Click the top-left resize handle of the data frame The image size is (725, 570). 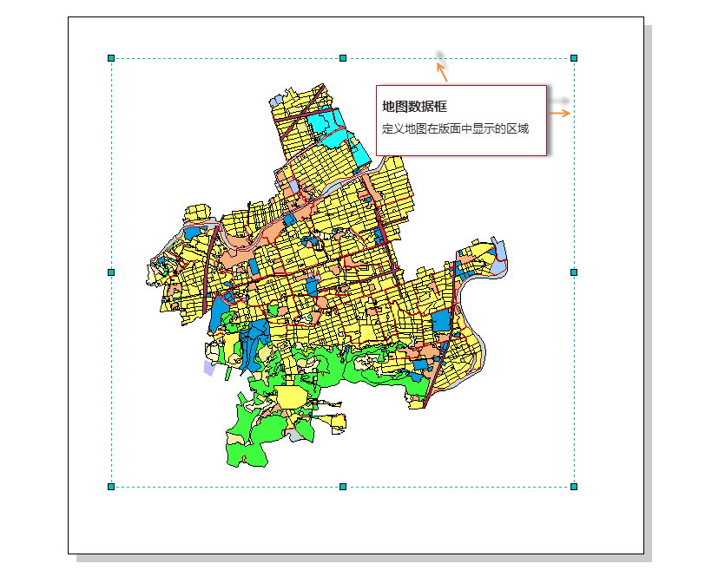click(111, 58)
